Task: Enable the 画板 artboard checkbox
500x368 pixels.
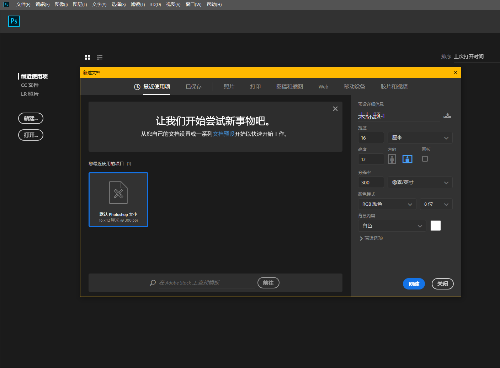Action: click(x=425, y=159)
